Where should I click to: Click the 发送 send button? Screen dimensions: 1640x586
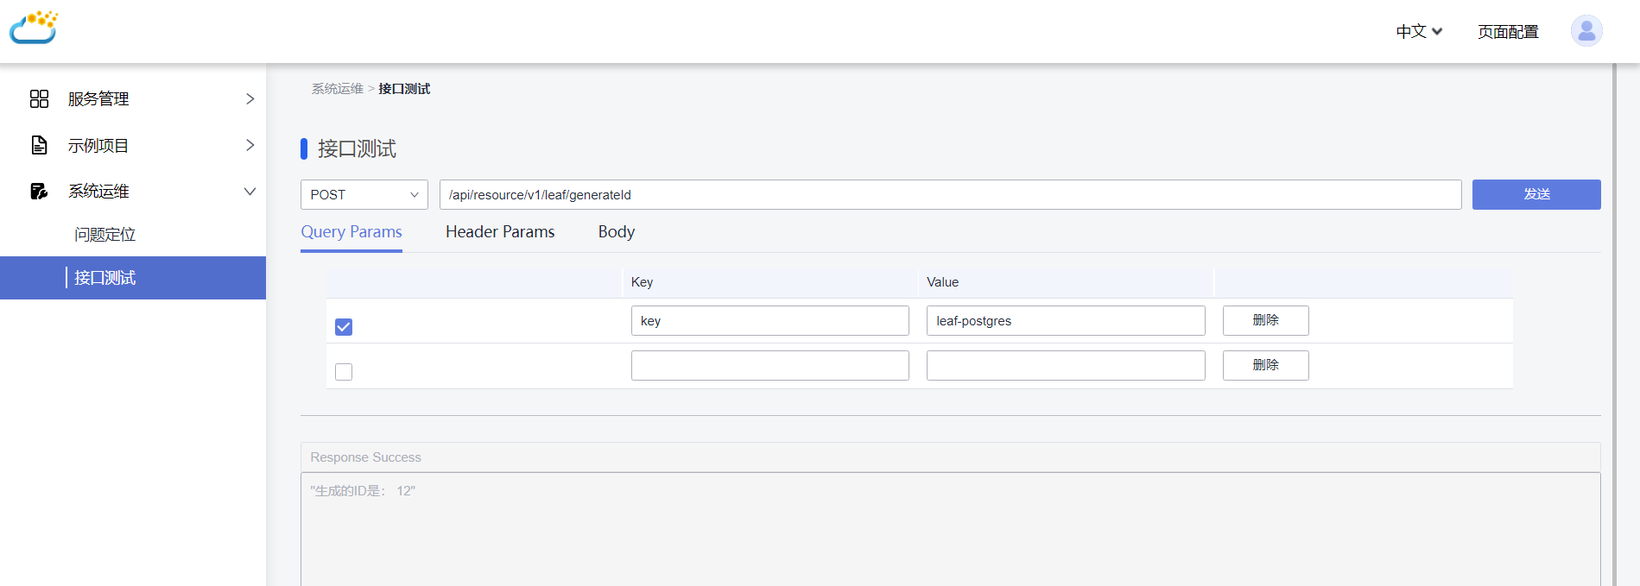[1536, 194]
